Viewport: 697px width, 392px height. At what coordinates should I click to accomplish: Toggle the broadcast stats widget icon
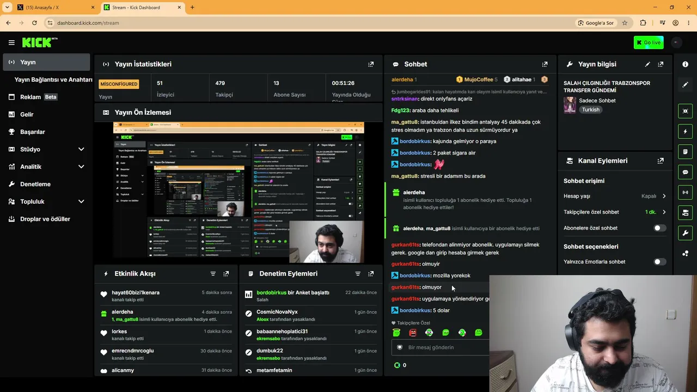[685, 192]
